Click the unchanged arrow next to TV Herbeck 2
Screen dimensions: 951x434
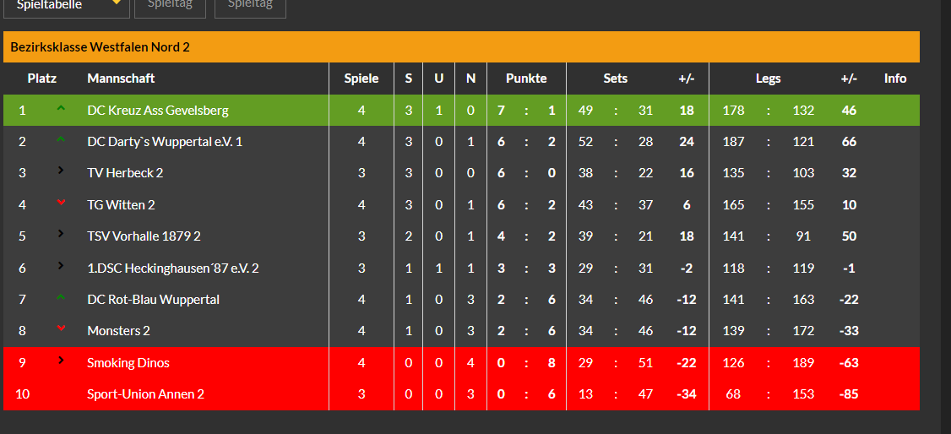61,171
